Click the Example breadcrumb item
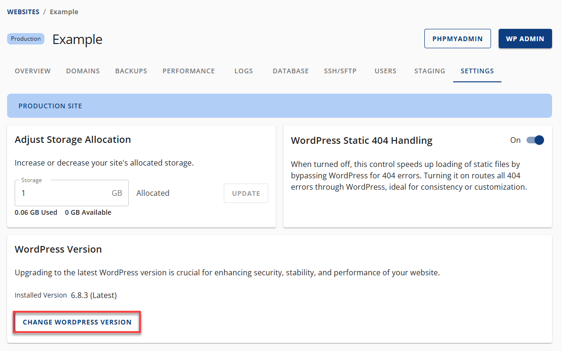The height and width of the screenshot is (351, 562). coord(64,11)
